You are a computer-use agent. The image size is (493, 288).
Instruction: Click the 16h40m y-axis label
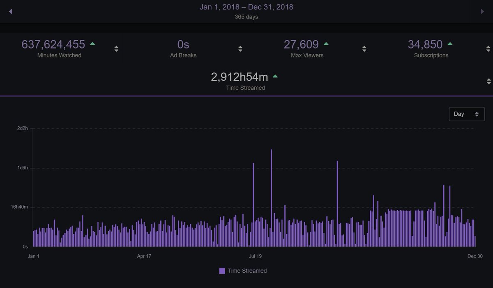coord(20,207)
